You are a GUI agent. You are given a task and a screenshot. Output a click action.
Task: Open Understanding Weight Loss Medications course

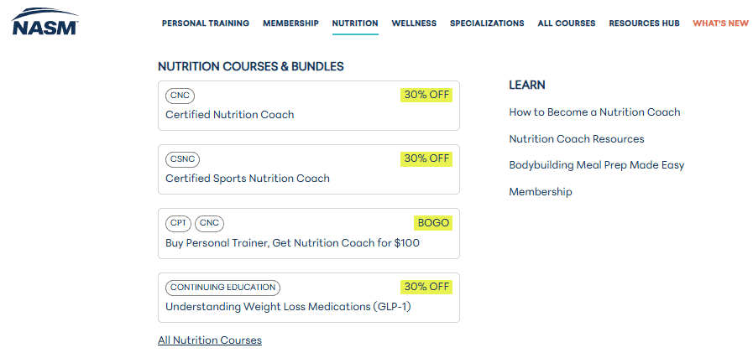coord(309,298)
